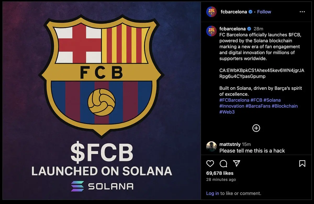Load more comments with plus circle
Image resolution: width=314 pixels, height=204 pixels.
(x=256, y=128)
